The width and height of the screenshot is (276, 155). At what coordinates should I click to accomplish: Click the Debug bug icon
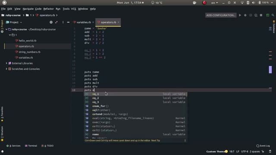(x=245, y=15)
